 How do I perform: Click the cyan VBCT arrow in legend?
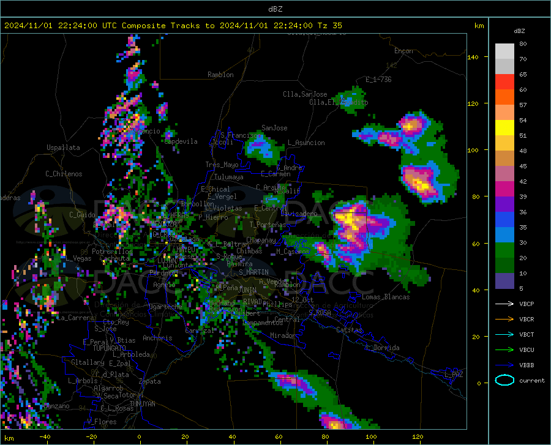click(x=504, y=334)
